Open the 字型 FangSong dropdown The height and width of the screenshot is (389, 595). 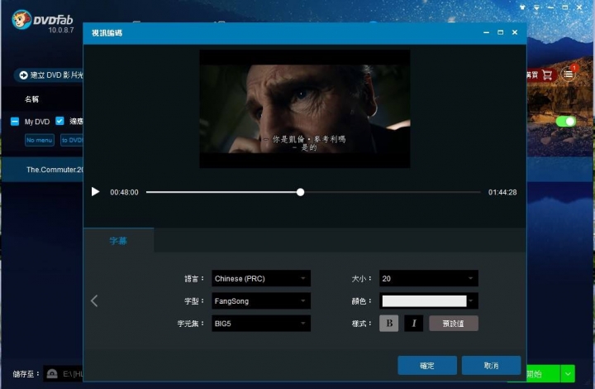pyautogui.click(x=261, y=301)
